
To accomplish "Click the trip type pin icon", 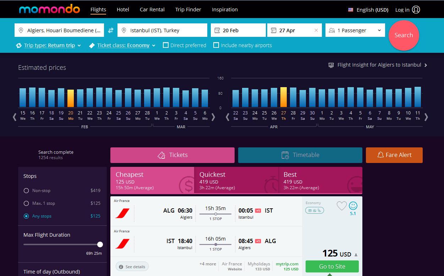I will [x=19, y=45].
